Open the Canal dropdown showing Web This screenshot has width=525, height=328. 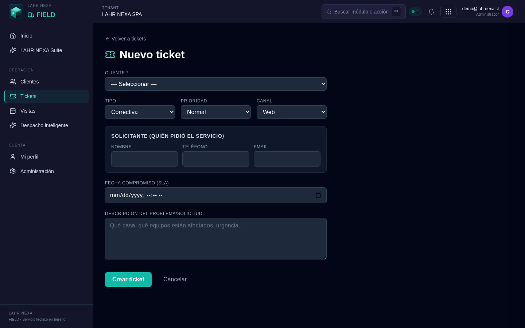pyautogui.click(x=292, y=112)
